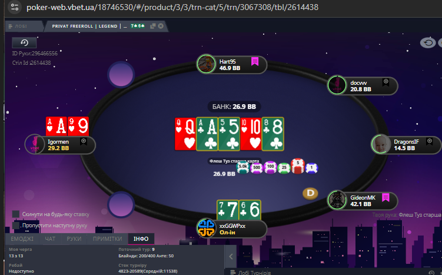Screen dimensions: 442x275
Task: Collapse the info panel with left chevron
Action: 231,256
